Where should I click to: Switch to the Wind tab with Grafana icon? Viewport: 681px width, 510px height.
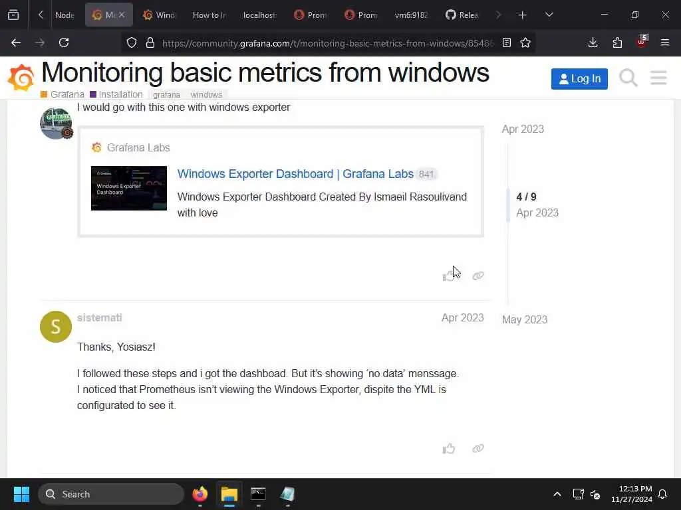click(x=159, y=15)
